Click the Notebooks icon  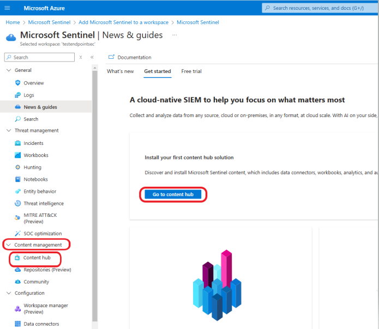17,179
